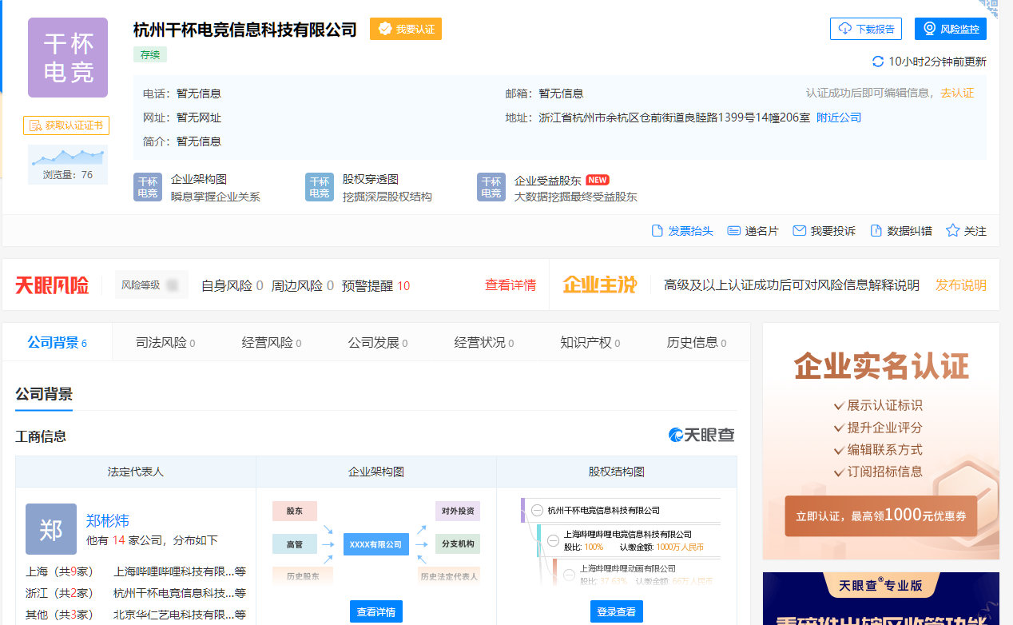The height and width of the screenshot is (625, 1013).
Task: Click 查看详情 button under 企业架构图
Action: tap(376, 611)
